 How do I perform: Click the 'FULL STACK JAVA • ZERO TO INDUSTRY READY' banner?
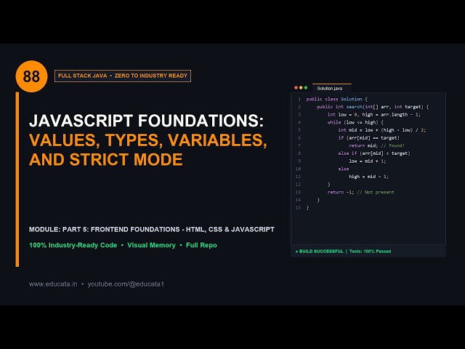(x=123, y=76)
